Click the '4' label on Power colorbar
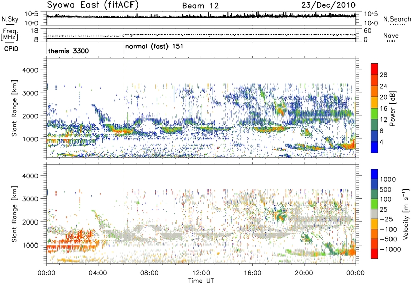Screen dimensions: 411x284 (x=381, y=142)
